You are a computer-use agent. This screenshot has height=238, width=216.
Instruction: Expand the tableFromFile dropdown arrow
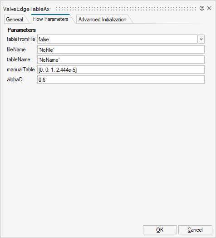click(x=201, y=39)
